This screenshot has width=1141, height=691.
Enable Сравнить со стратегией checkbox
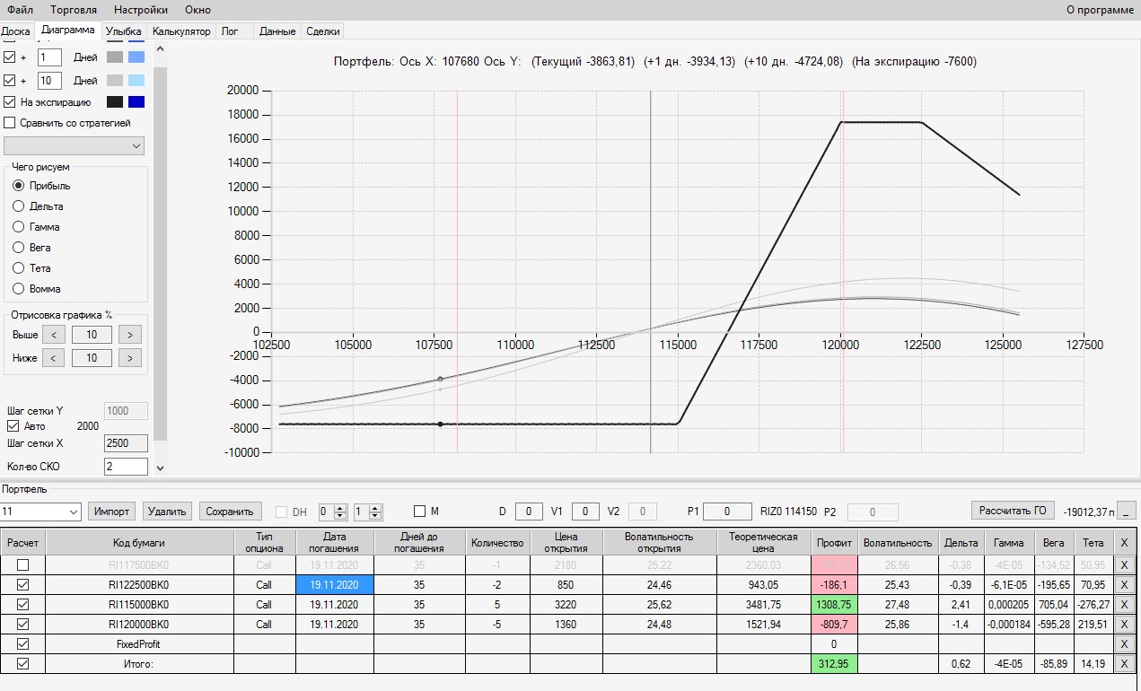coord(10,123)
